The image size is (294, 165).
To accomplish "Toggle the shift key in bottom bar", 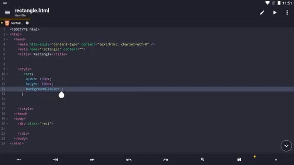I will [92, 159].
